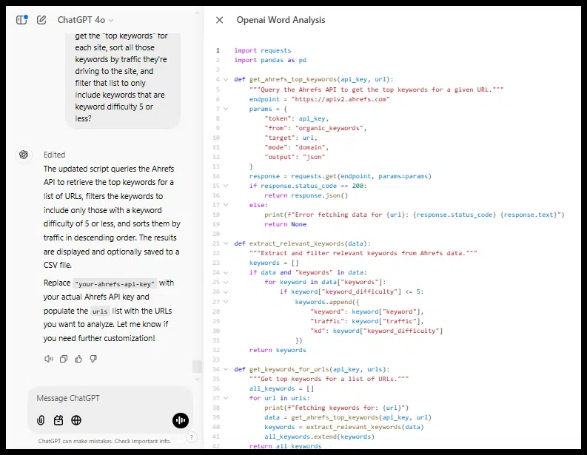Collapse the for url in urls loop on line 37
587x455 pixels.
pos(226,398)
